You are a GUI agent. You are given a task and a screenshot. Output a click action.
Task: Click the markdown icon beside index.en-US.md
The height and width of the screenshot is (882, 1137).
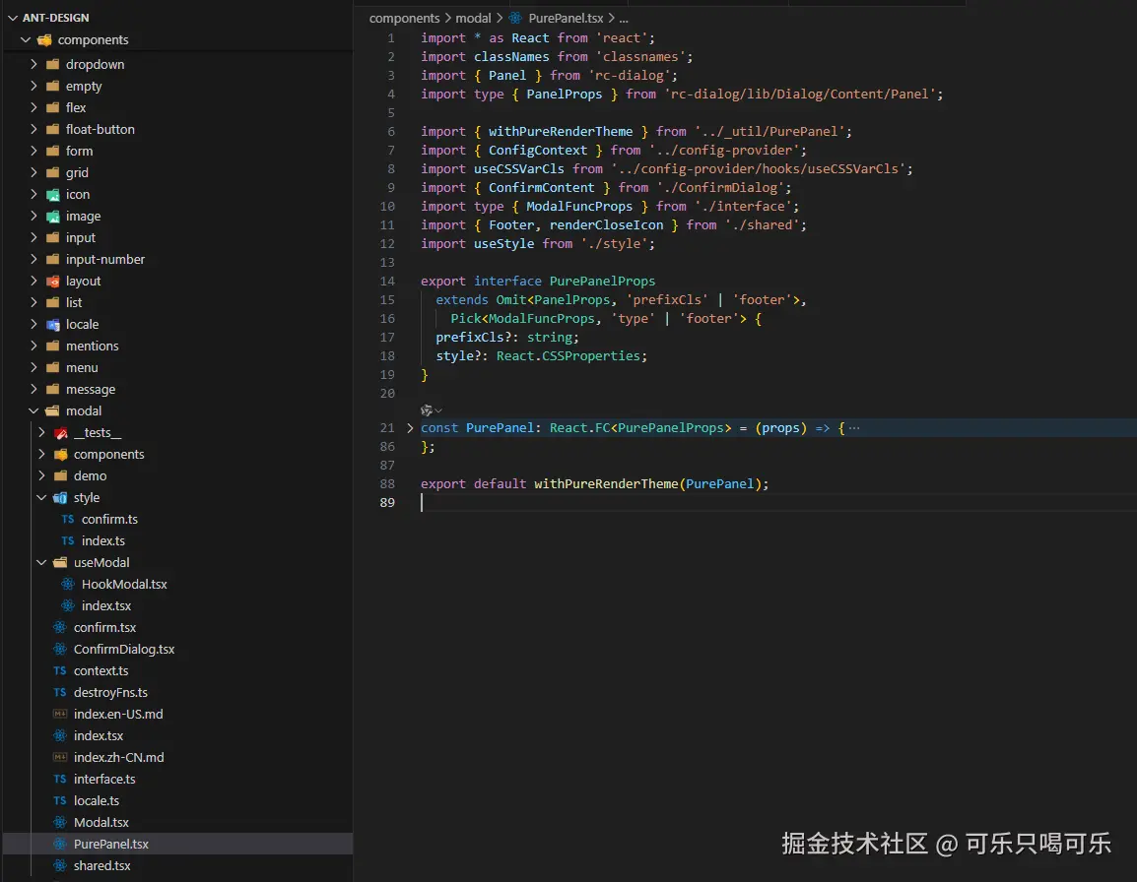click(x=60, y=714)
